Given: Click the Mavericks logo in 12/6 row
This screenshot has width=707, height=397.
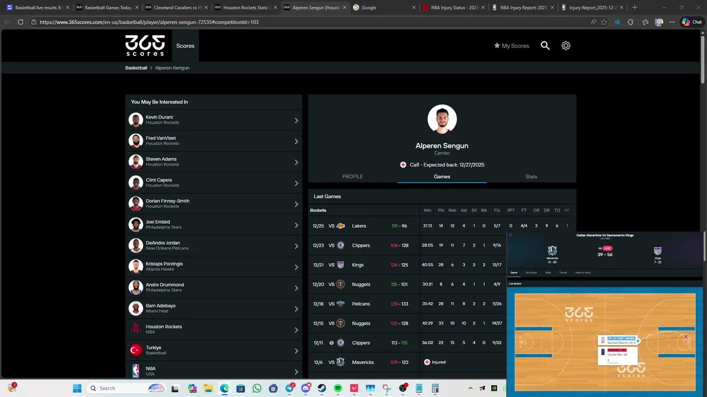Looking at the screenshot, I should (341, 362).
